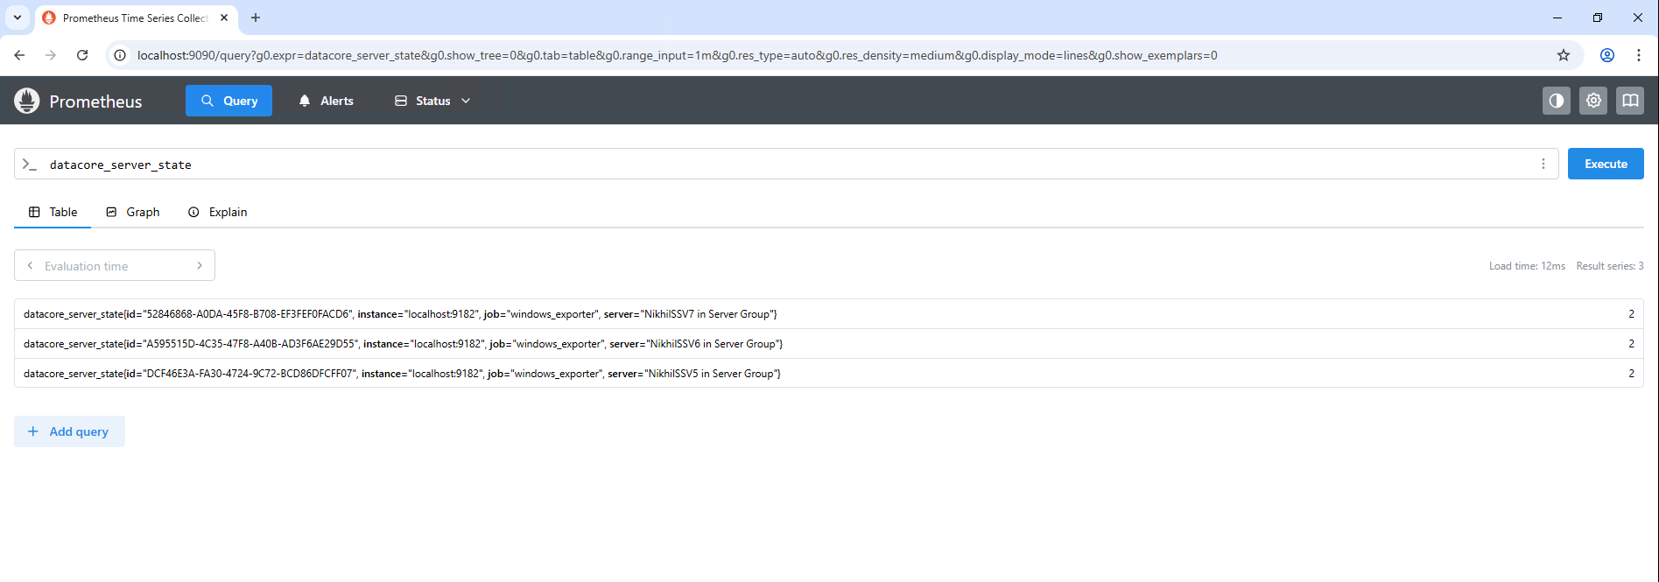View site information for localhost
The width and height of the screenshot is (1659, 582).
point(121,55)
